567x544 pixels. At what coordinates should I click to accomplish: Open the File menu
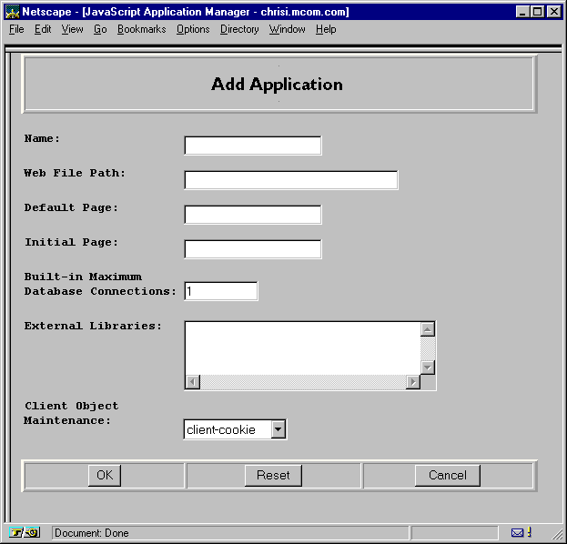[16, 29]
